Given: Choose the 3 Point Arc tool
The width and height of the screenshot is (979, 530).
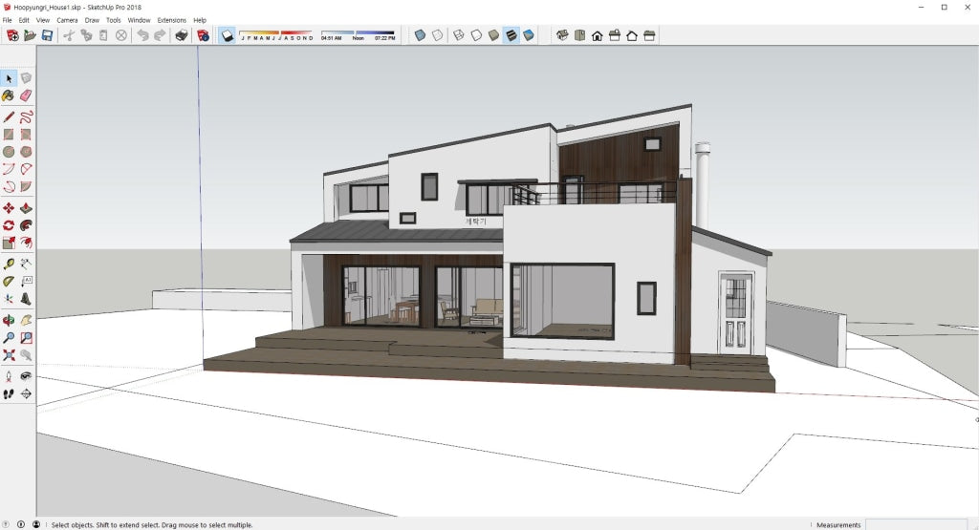Looking at the screenshot, I should (9, 186).
